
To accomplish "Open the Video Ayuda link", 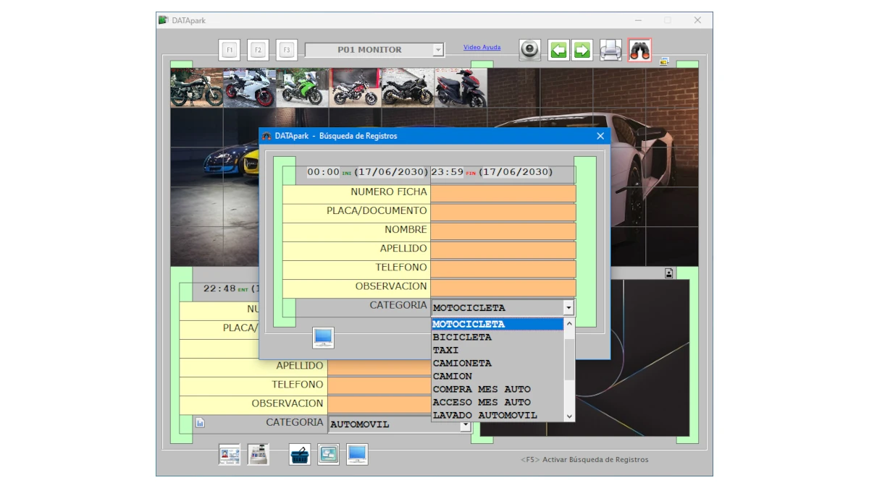I will click(x=482, y=48).
